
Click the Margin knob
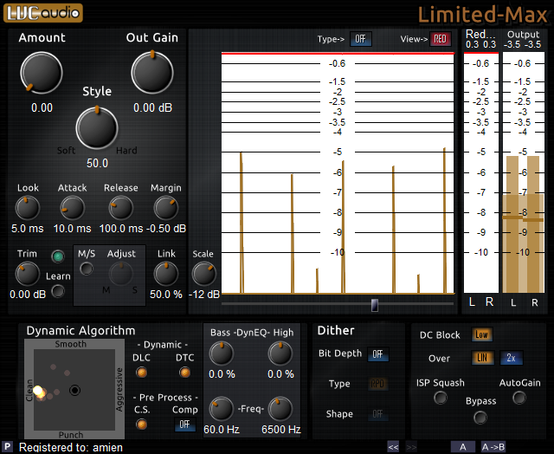point(165,208)
